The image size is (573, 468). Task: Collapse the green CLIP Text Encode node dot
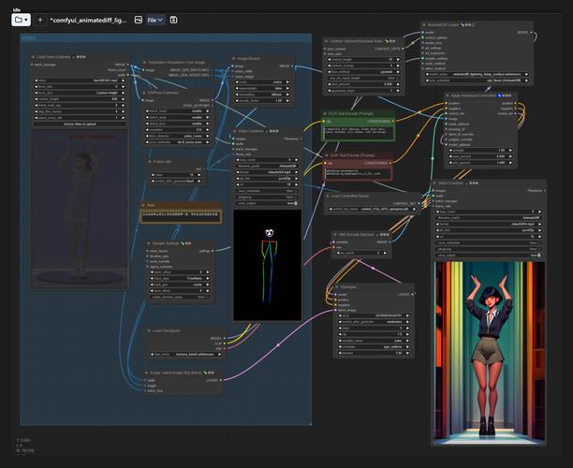tap(325, 113)
